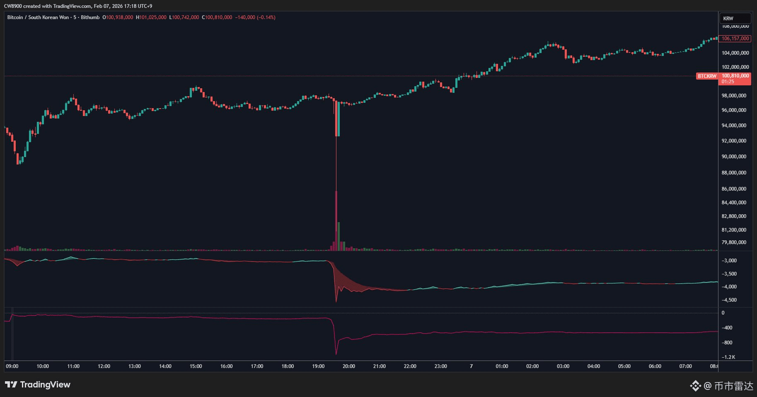Click the 07:00 time axis label
The width and height of the screenshot is (757, 397).
pyautogui.click(x=686, y=366)
